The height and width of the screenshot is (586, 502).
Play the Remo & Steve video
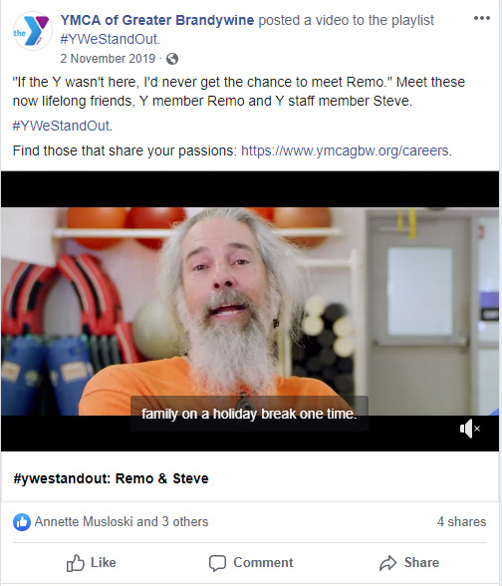pos(250,311)
